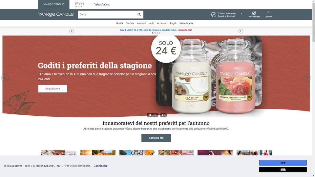The width and height of the screenshot is (315, 177).
Task: Pause the hero banner slideshow
Action: click(163, 115)
